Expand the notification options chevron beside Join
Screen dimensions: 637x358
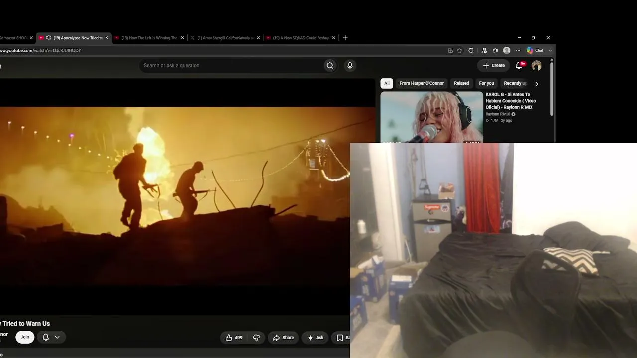[57, 337]
